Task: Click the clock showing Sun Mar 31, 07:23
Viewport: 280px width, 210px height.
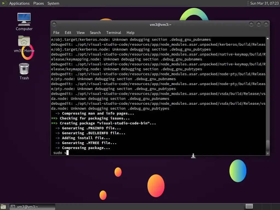Action: coord(264,3)
